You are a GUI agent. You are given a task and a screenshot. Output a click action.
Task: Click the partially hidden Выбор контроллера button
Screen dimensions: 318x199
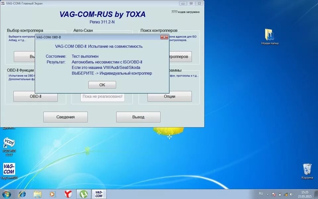[25, 57]
